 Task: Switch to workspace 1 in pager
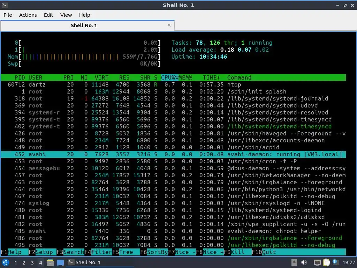point(15,262)
